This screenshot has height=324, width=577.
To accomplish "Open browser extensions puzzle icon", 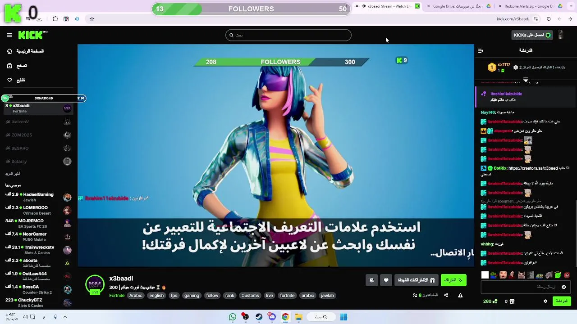I will pos(55,19).
